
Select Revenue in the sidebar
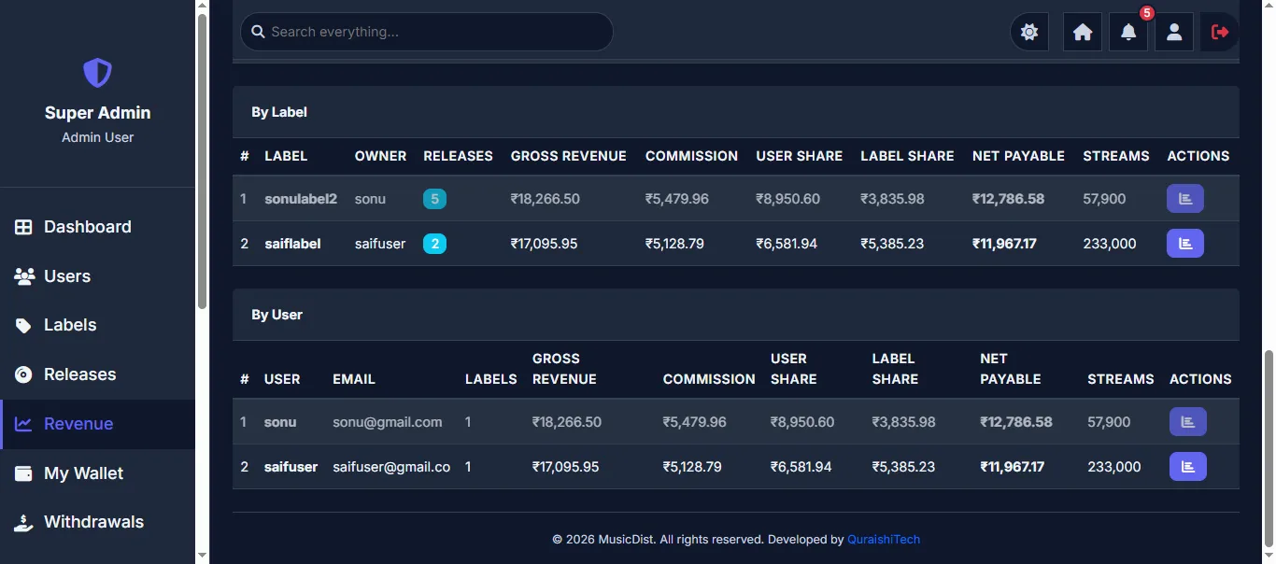97,424
